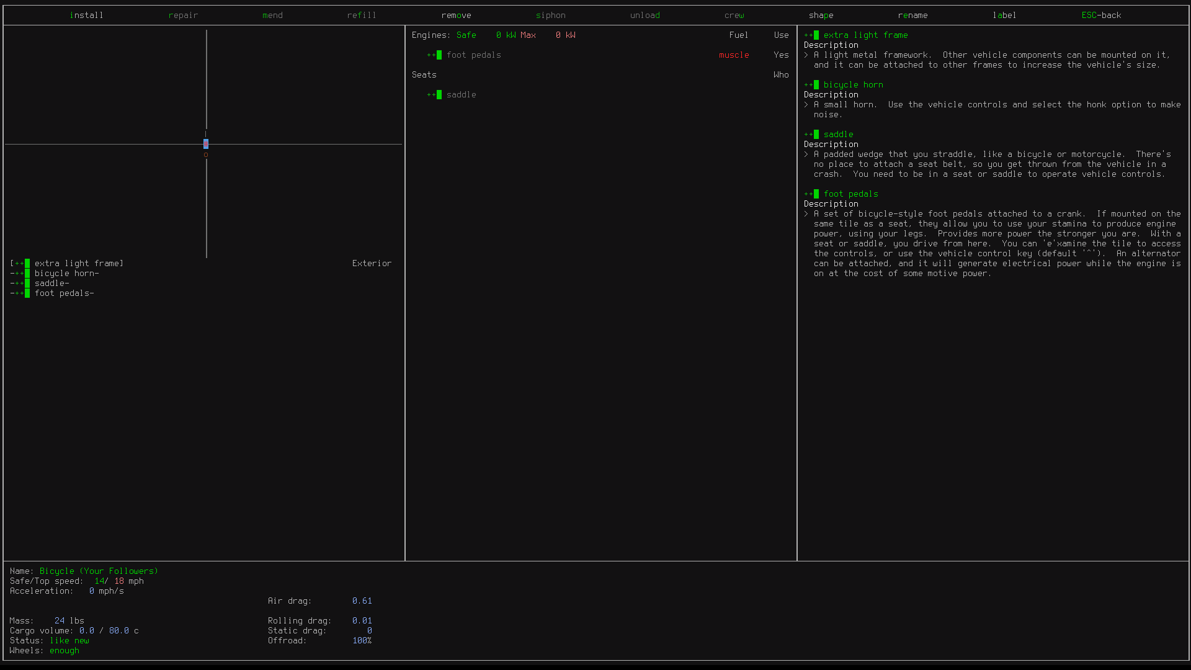Image resolution: width=1191 pixels, height=670 pixels.
Task: Choose the install action in the top menu
Action: [x=86, y=16]
